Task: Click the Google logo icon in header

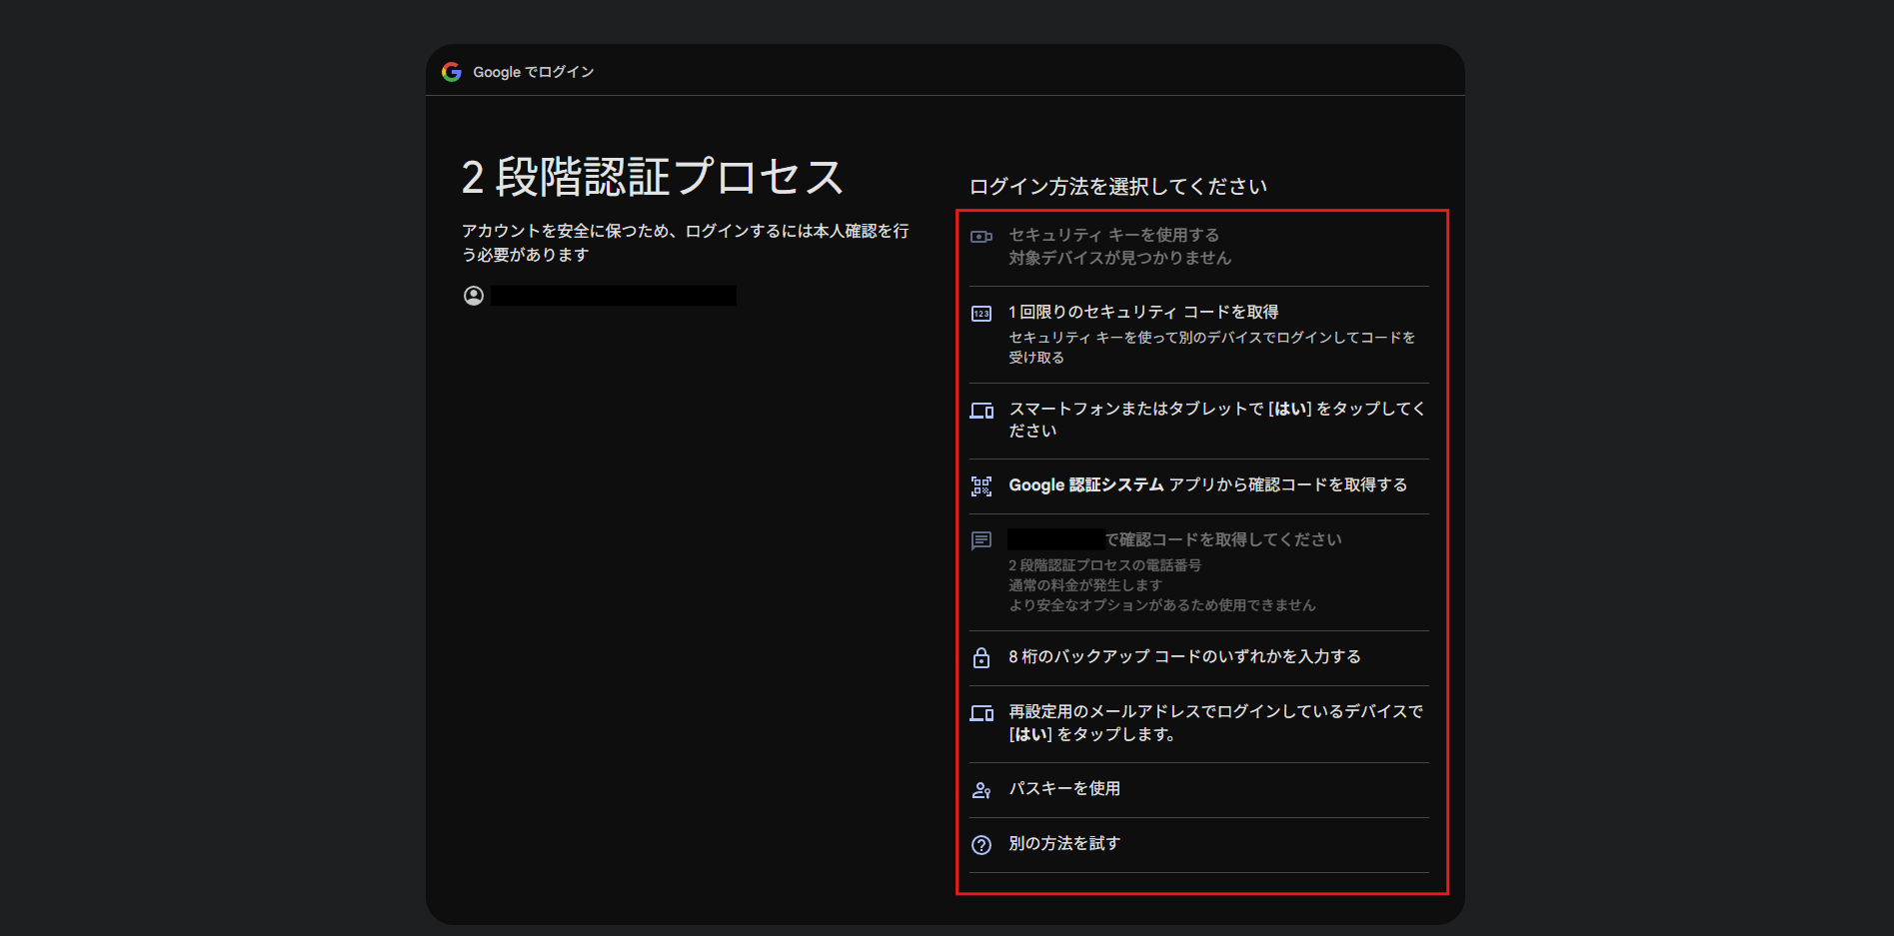Action: tap(452, 72)
